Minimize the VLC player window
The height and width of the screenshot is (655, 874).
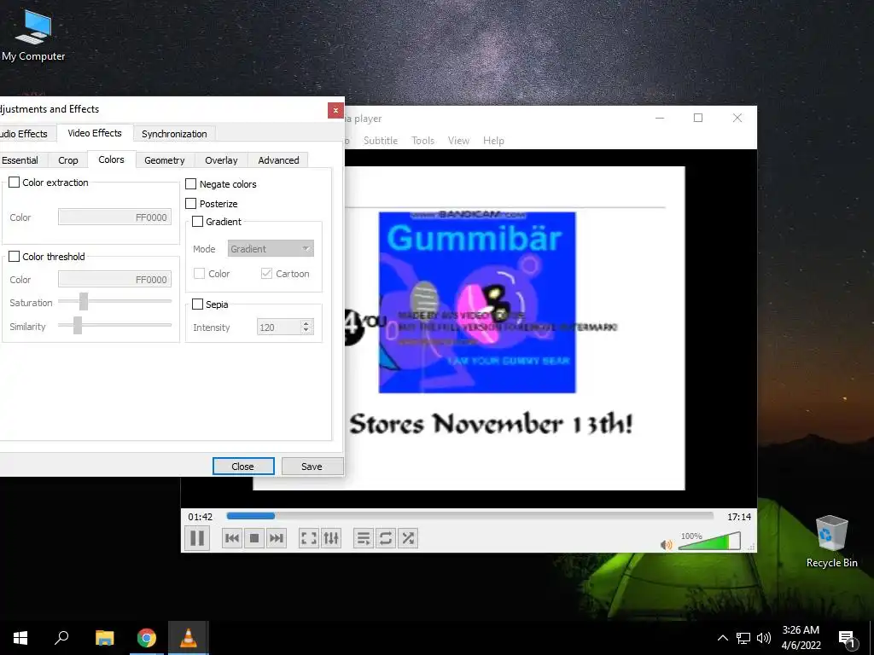pyautogui.click(x=660, y=118)
